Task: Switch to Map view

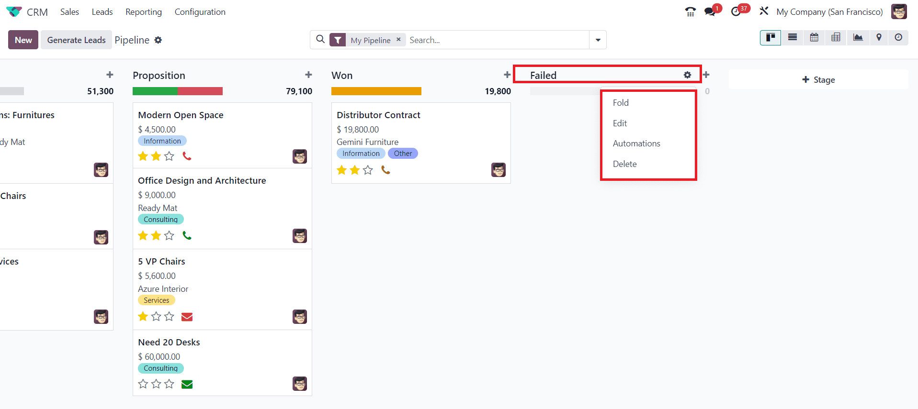Action: [879, 37]
